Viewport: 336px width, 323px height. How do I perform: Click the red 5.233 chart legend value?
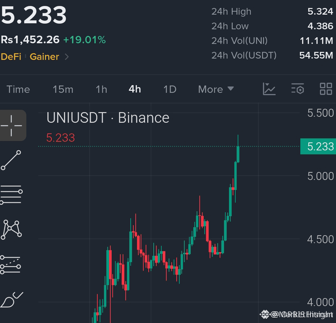pyautogui.click(x=61, y=138)
